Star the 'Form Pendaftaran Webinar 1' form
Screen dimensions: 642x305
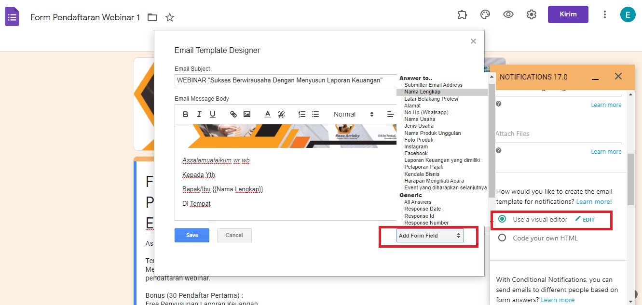[169, 16]
